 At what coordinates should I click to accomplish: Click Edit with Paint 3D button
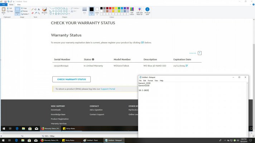140,11
